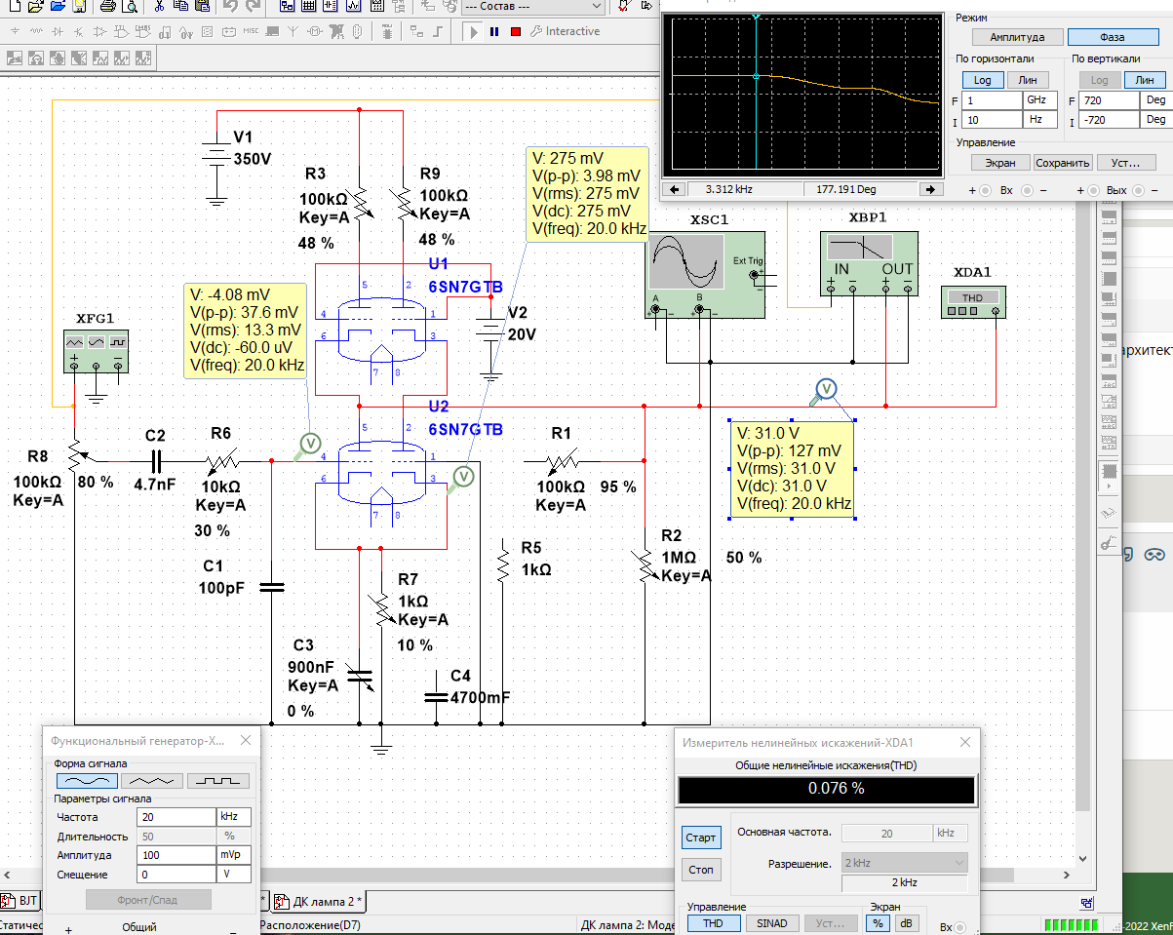Click the Interactive simulation settings wrench

coord(537,31)
